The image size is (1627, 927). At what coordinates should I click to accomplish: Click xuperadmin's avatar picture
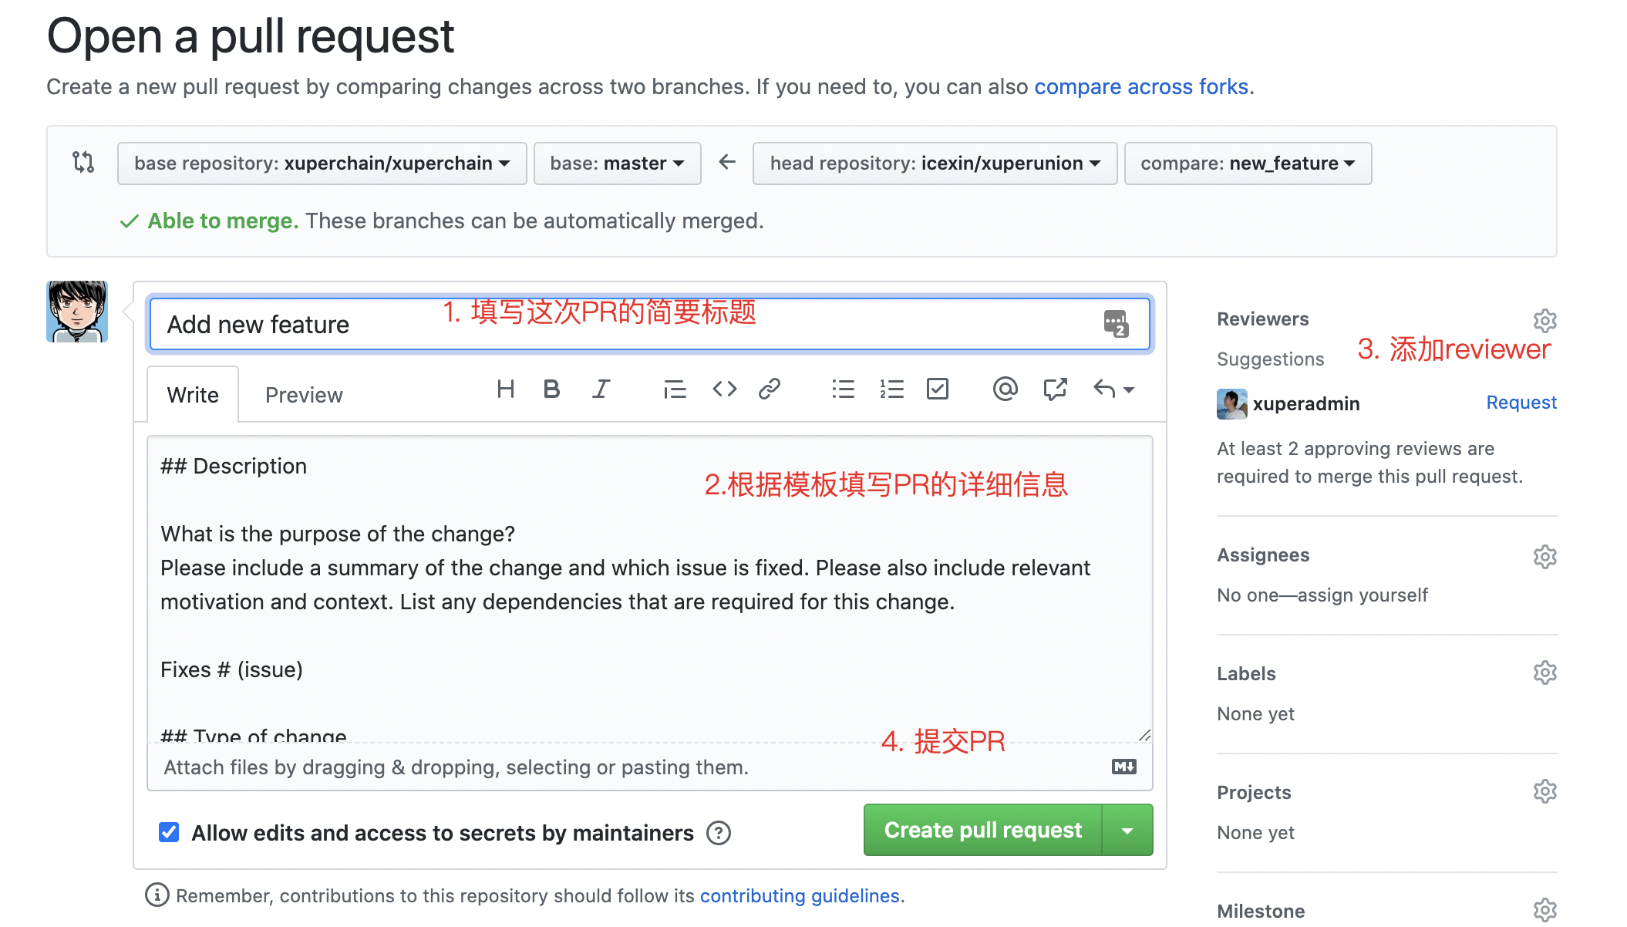coord(1231,404)
